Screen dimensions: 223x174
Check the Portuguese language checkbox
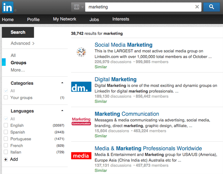coord(6,139)
